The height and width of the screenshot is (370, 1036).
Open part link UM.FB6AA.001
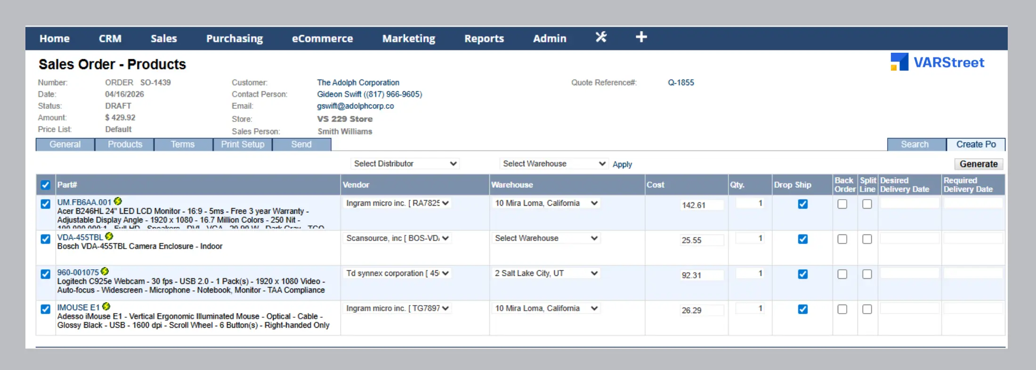(84, 202)
